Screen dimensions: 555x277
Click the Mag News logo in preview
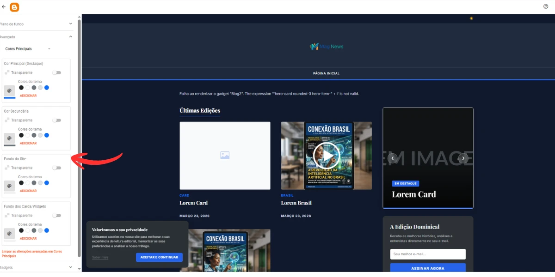pyautogui.click(x=327, y=47)
